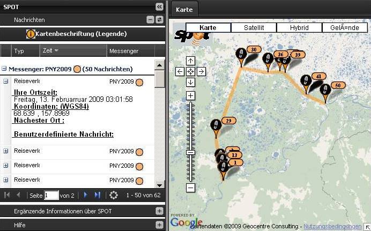
Task: Expand the second Reiseverk message row
Action: click(x=6, y=151)
